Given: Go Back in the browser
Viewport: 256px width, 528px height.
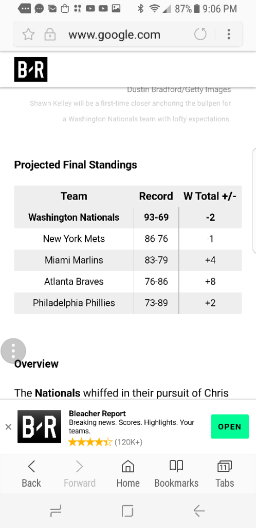Looking at the screenshot, I should pyautogui.click(x=31, y=474).
